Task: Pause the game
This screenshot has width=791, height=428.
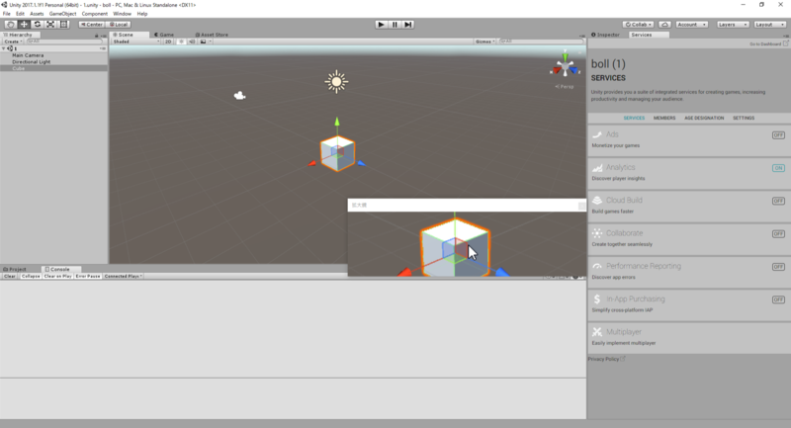Action: coord(395,24)
